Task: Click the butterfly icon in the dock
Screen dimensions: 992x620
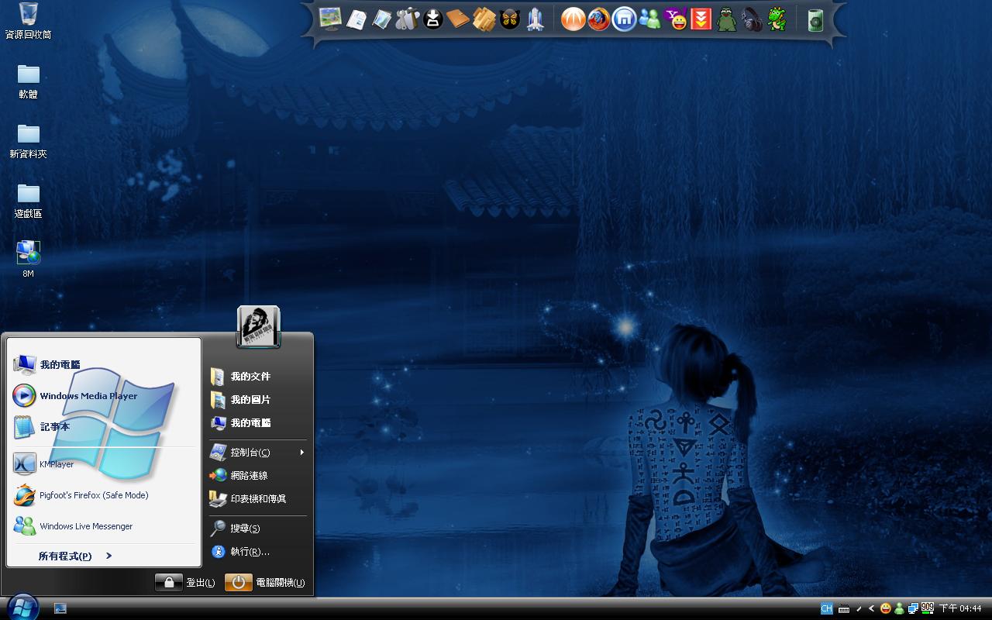Action: pos(509,19)
